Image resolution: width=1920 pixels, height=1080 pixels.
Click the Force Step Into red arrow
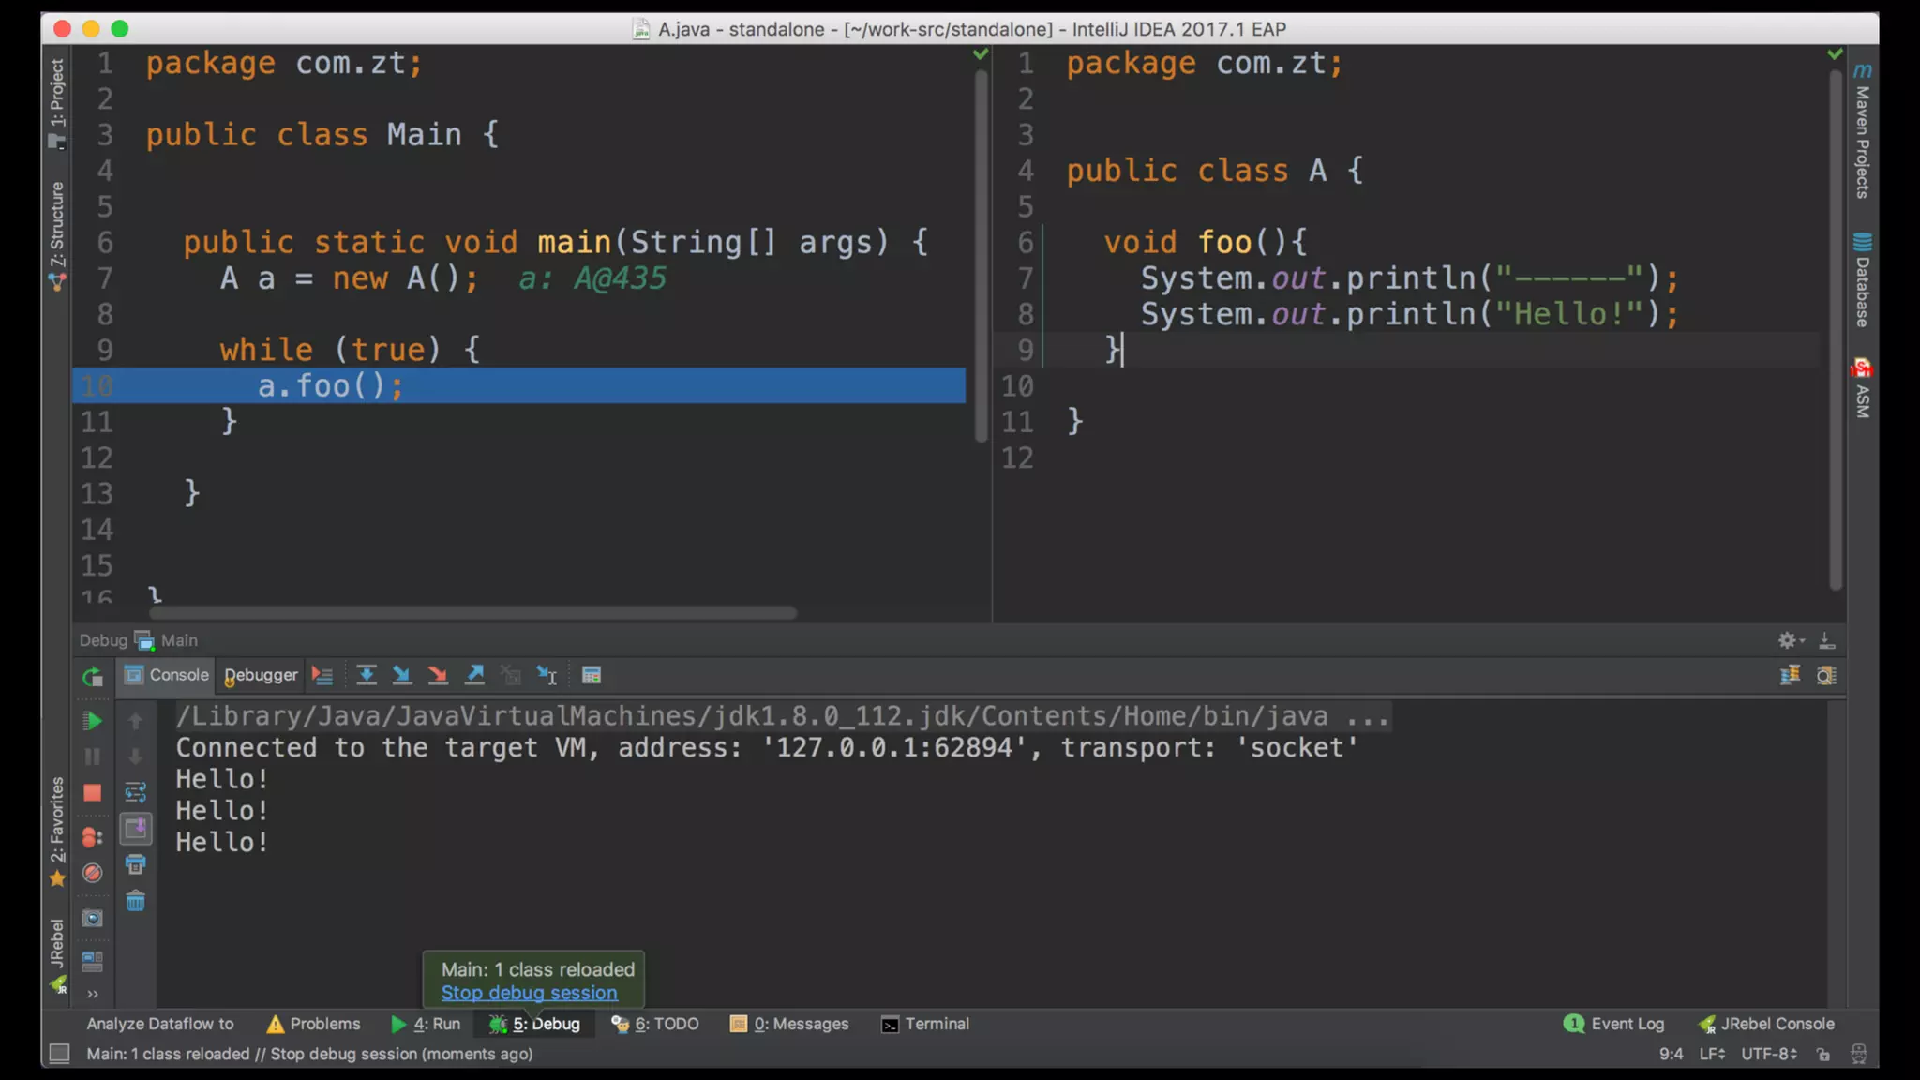438,675
